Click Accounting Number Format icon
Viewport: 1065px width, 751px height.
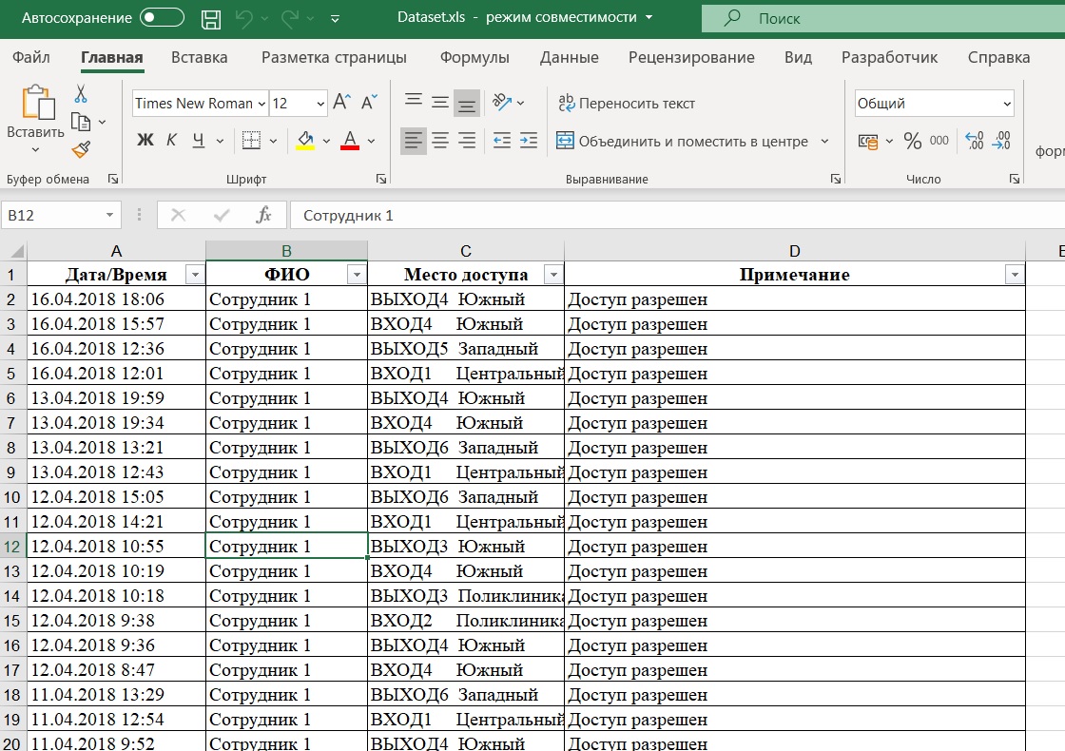point(868,142)
